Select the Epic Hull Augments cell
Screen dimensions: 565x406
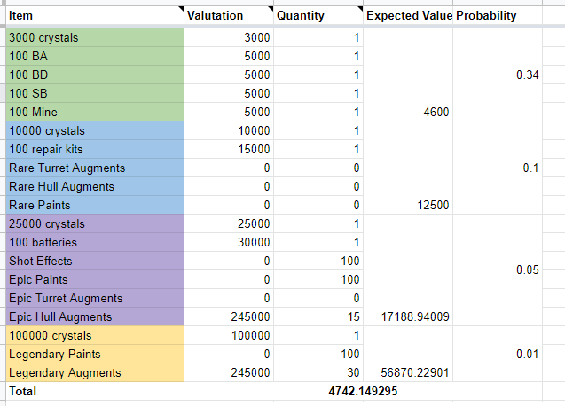click(x=93, y=317)
